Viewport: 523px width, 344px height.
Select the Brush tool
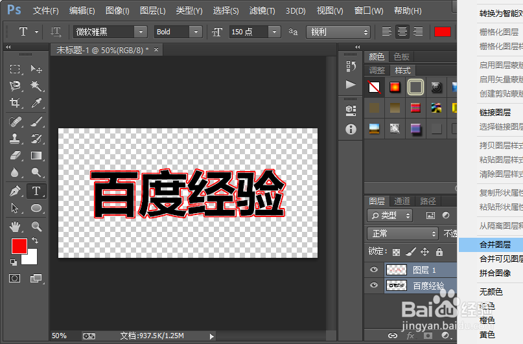click(x=36, y=122)
